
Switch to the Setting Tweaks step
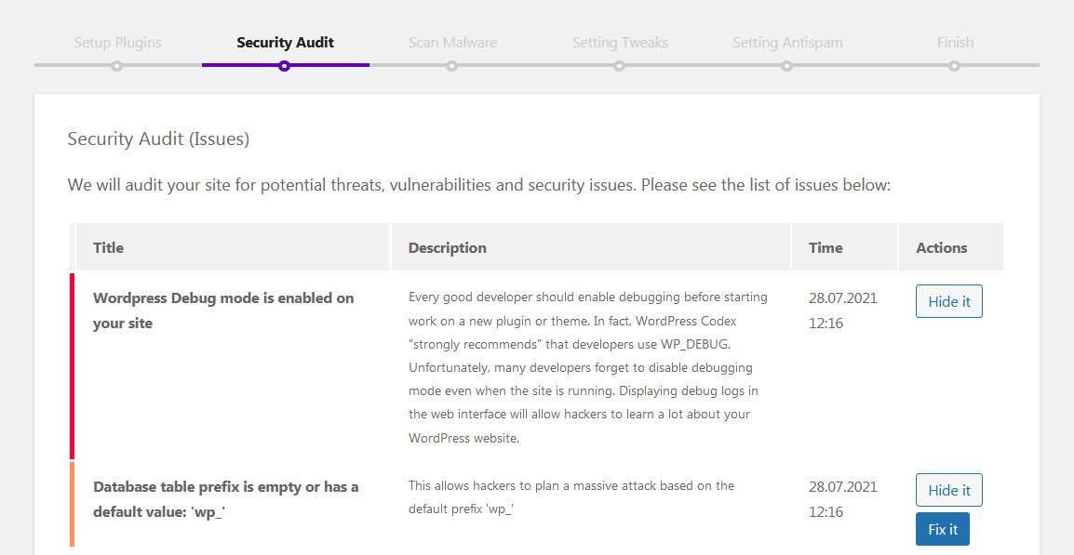pos(620,43)
